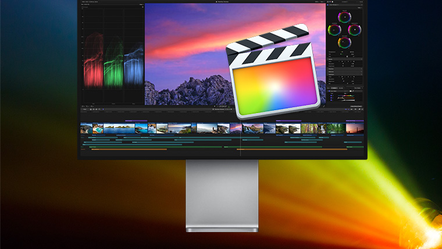
Task: Click the red RGB parade waveform
Action: (94, 61)
